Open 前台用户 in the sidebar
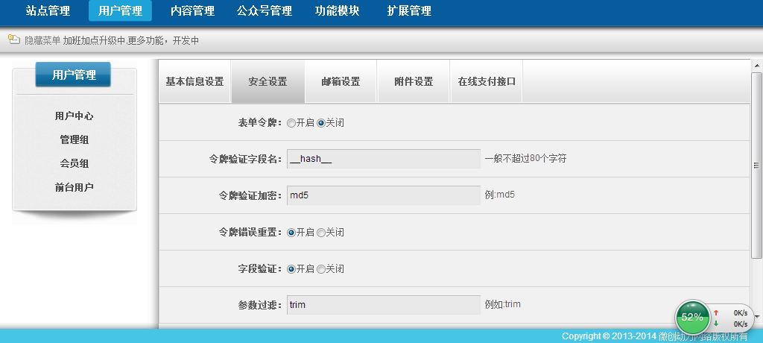This screenshot has width=763, height=343. pyautogui.click(x=75, y=187)
